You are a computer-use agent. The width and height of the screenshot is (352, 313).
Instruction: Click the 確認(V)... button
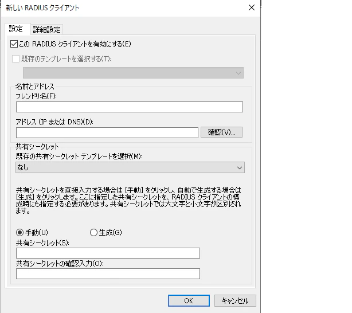[221, 132]
